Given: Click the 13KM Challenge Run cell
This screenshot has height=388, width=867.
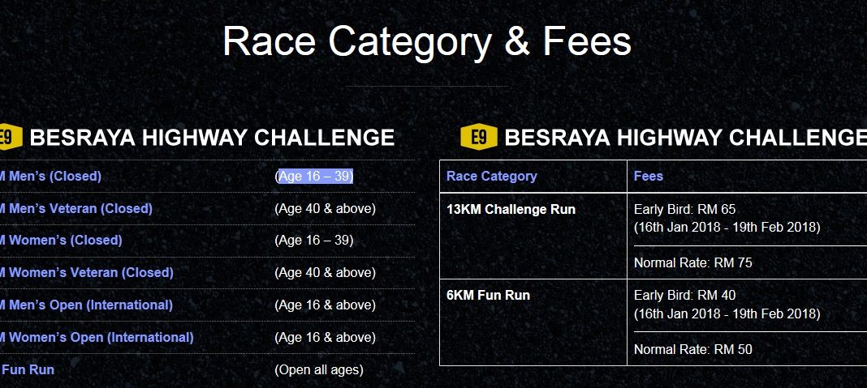Looking at the screenshot, I should (511, 210).
